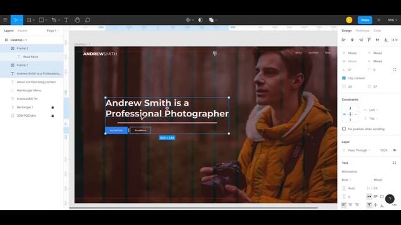Screen dimensions: 401x225
Task: Set text vertical align top
Action: (369, 205)
